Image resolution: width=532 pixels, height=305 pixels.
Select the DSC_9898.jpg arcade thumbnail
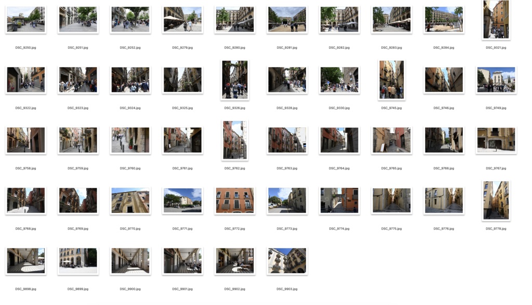click(26, 261)
